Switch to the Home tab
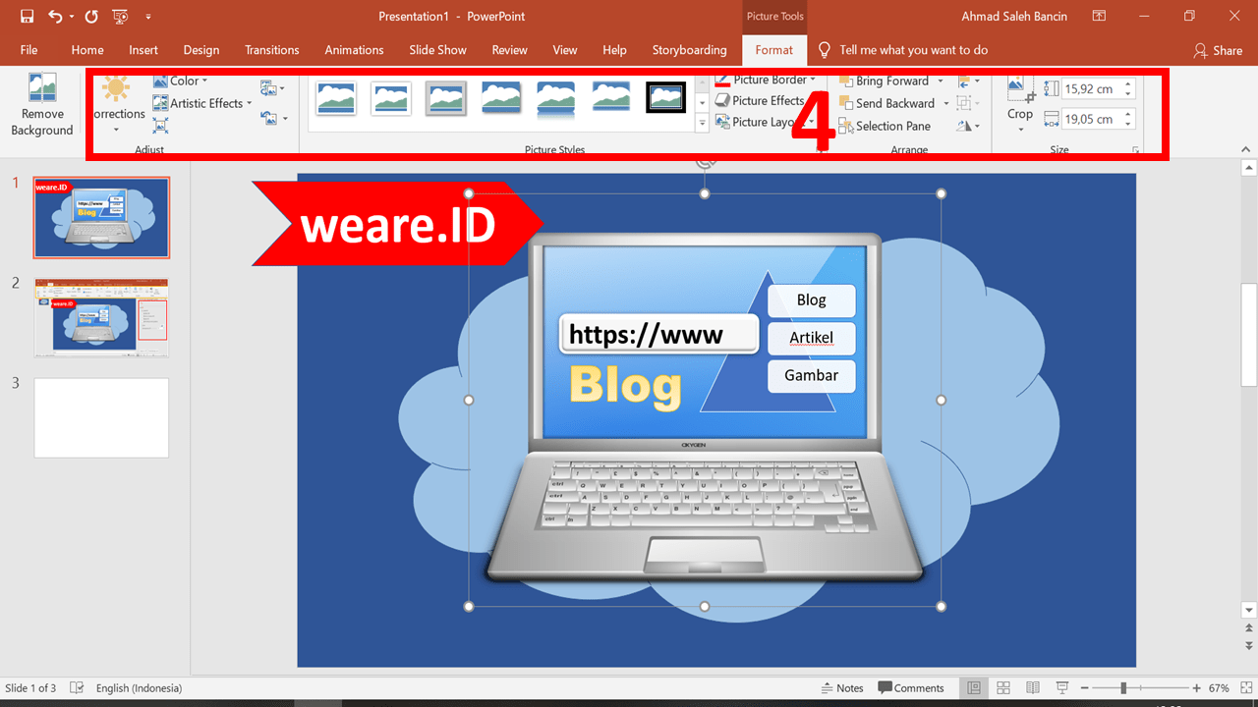 click(x=87, y=50)
